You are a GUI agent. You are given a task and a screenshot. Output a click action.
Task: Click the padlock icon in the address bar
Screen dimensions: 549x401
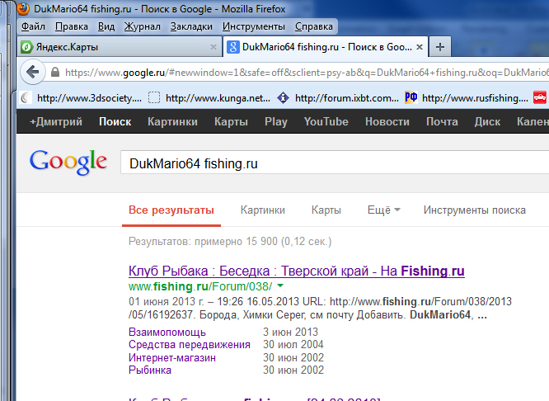click(x=56, y=73)
